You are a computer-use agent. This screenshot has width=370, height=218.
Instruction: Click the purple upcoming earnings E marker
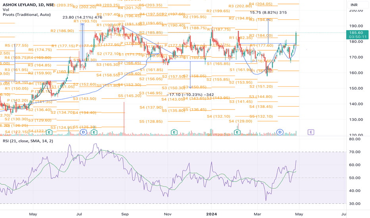pyautogui.click(x=311, y=132)
